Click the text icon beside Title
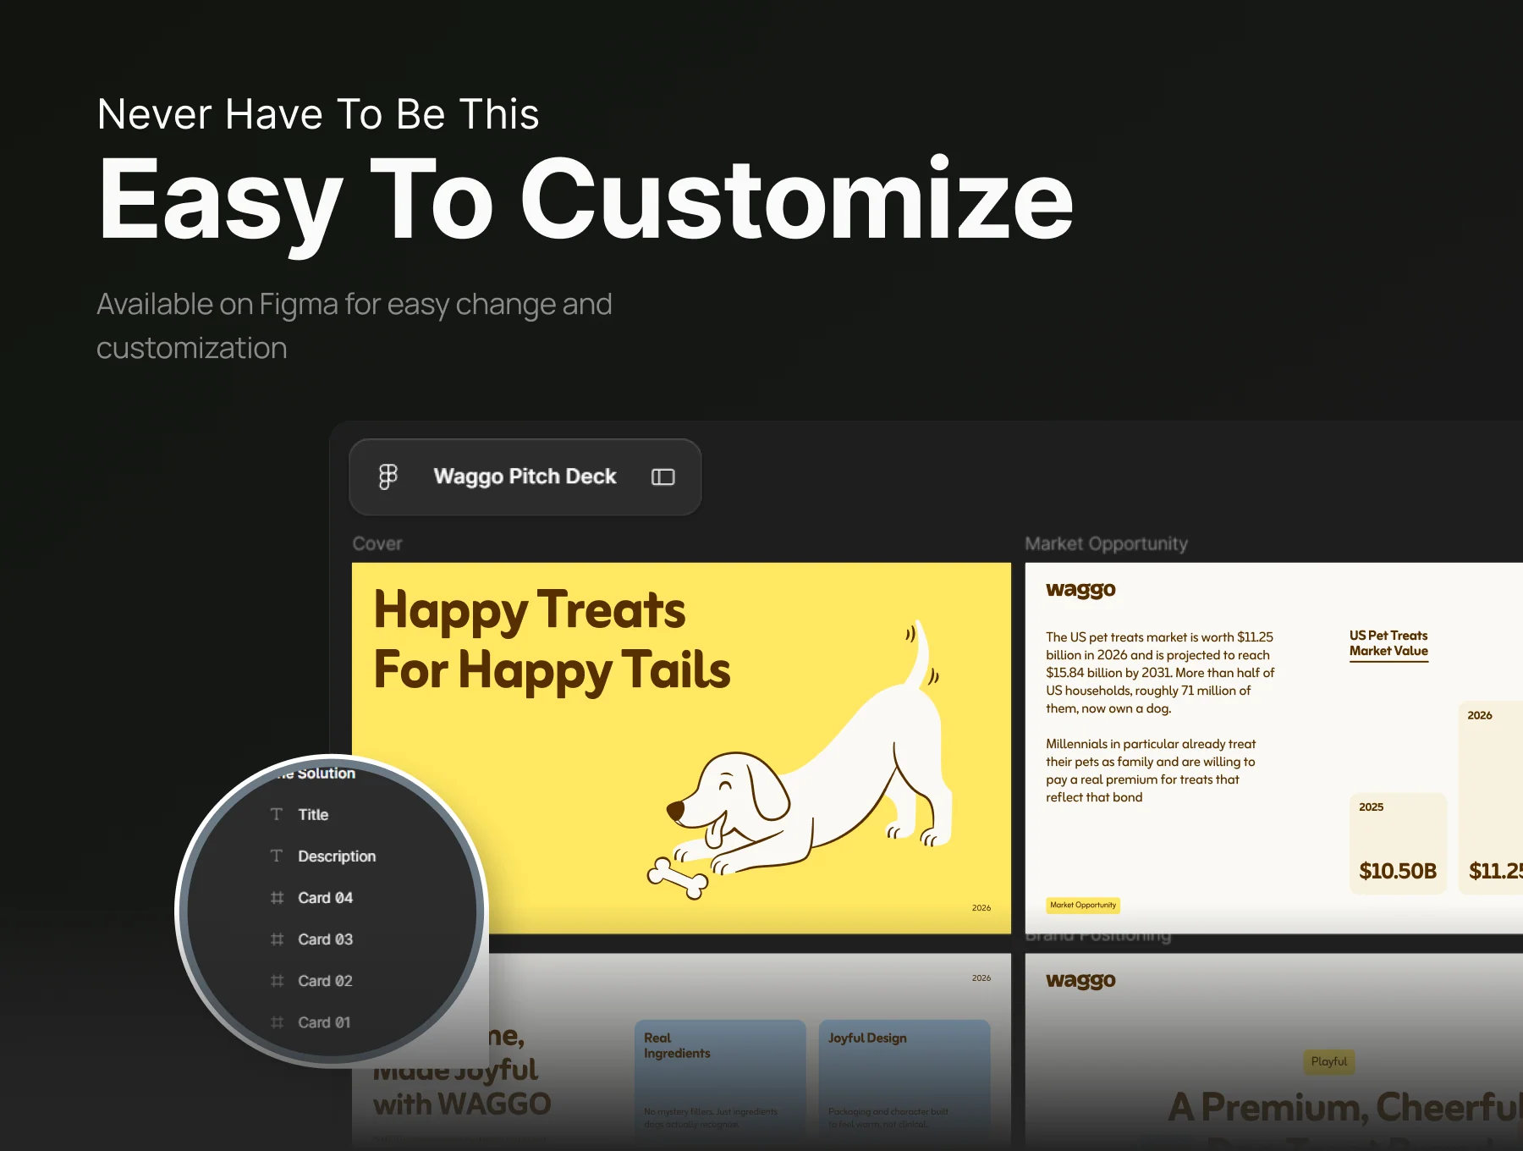The width and height of the screenshot is (1523, 1151). tap(277, 814)
